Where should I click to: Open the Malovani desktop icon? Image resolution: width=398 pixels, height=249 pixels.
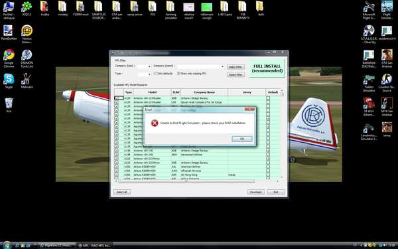(x=27, y=81)
